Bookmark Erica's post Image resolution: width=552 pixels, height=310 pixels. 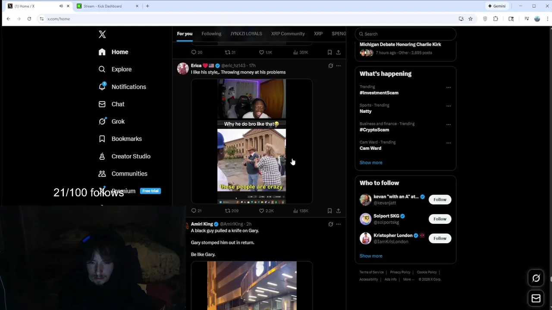click(329, 211)
